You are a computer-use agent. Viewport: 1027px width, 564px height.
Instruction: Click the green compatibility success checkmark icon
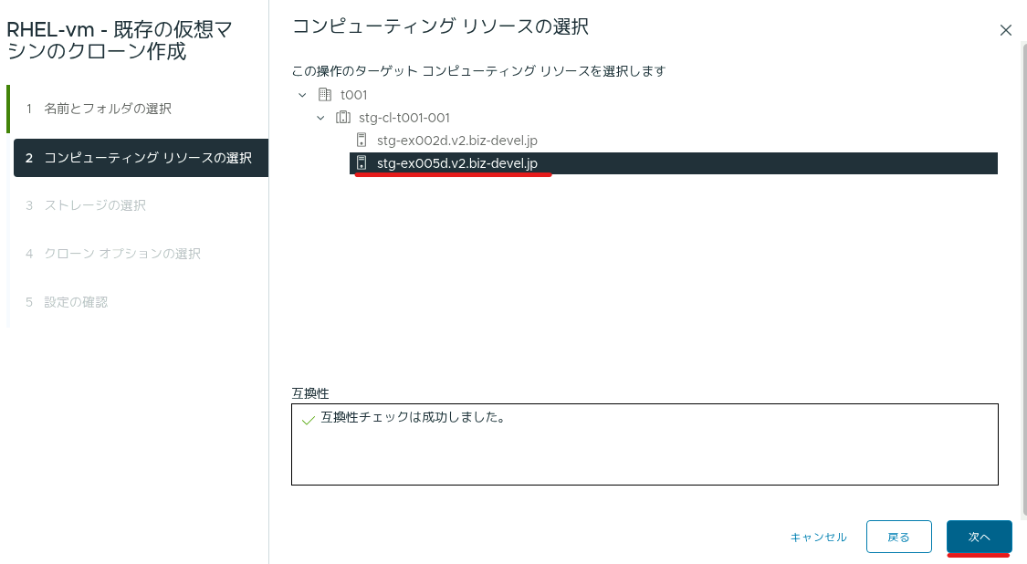pyautogui.click(x=309, y=420)
